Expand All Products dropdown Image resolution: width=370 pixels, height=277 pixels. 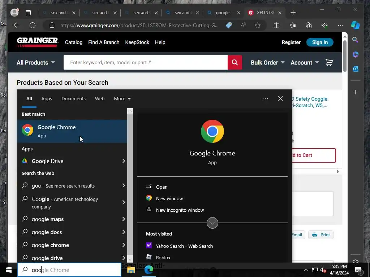36,62
